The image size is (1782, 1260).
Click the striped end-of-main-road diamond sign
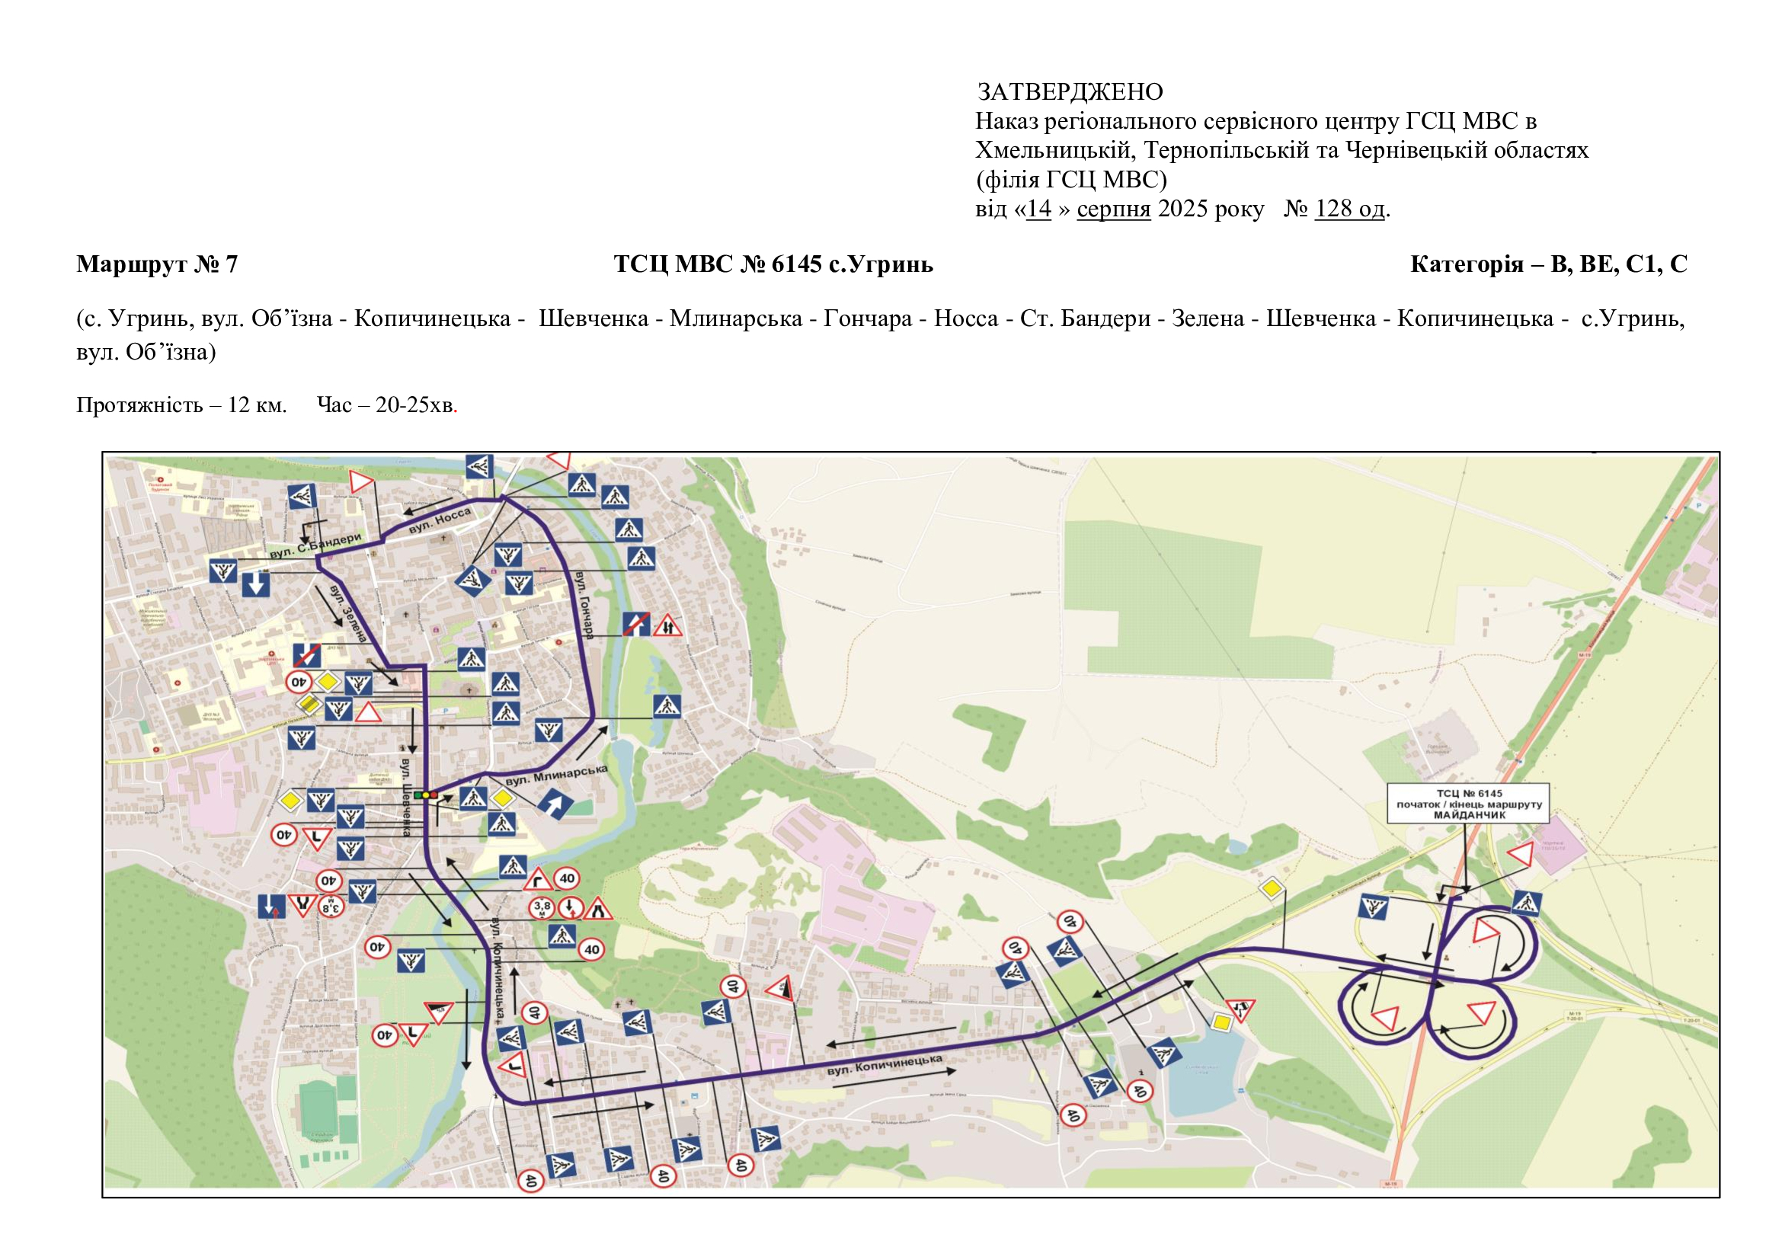(309, 704)
